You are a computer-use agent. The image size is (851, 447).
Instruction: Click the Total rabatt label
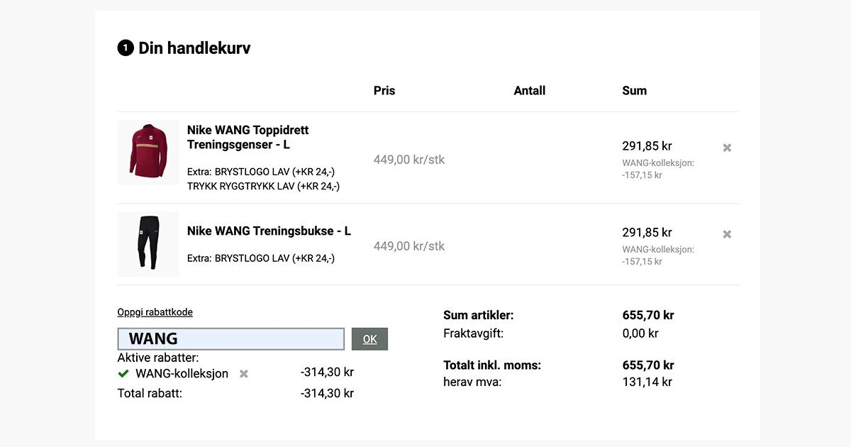coord(150,394)
